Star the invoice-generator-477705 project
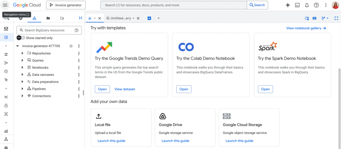 pos(71,46)
